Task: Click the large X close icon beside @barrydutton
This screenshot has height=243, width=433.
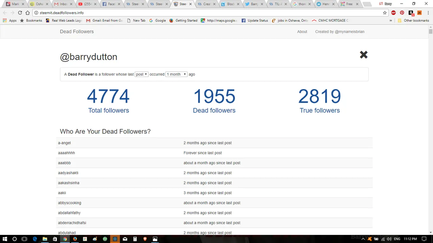Action: click(x=364, y=55)
